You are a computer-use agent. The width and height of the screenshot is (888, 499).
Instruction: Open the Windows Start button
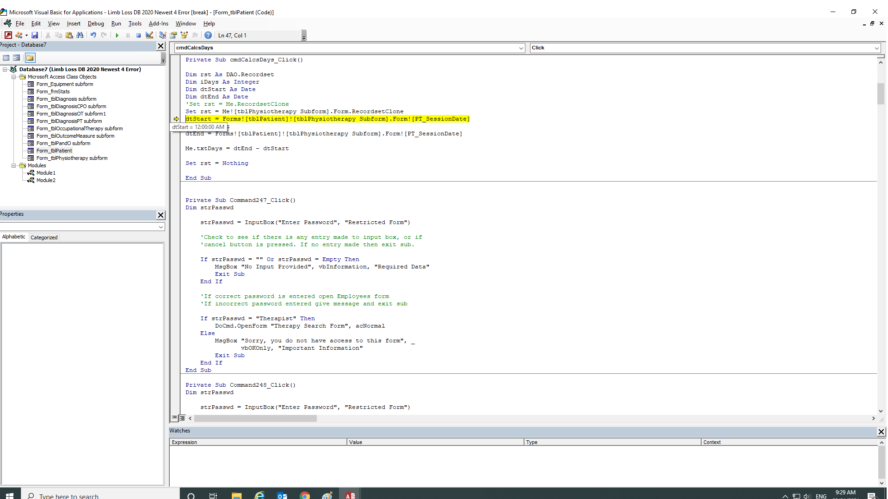[10, 495]
